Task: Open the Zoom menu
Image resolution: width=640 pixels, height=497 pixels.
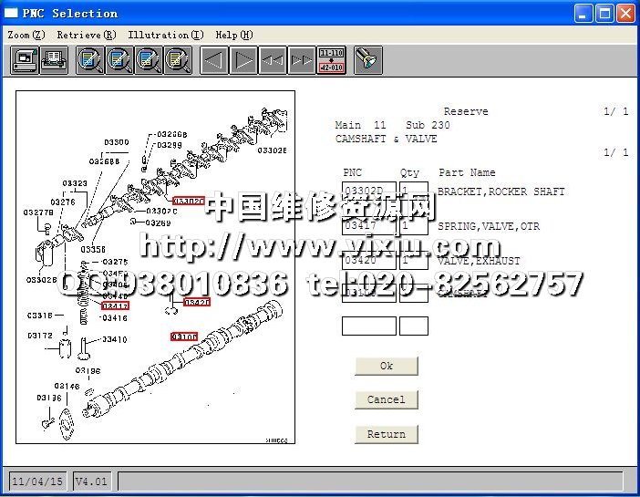Action: (x=26, y=35)
